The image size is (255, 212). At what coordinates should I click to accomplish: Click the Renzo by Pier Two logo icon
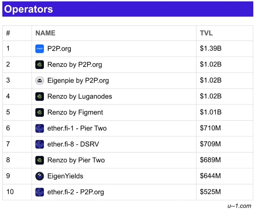pyautogui.click(x=40, y=160)
